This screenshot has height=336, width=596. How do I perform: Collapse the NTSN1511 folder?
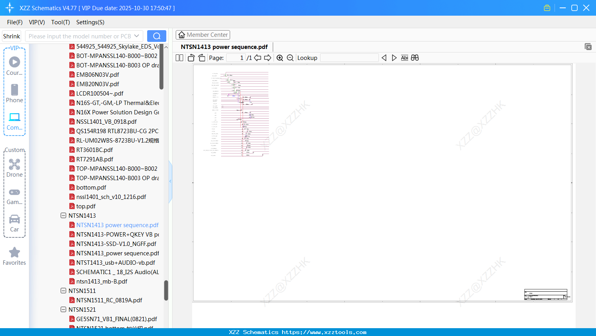point(63,291)
